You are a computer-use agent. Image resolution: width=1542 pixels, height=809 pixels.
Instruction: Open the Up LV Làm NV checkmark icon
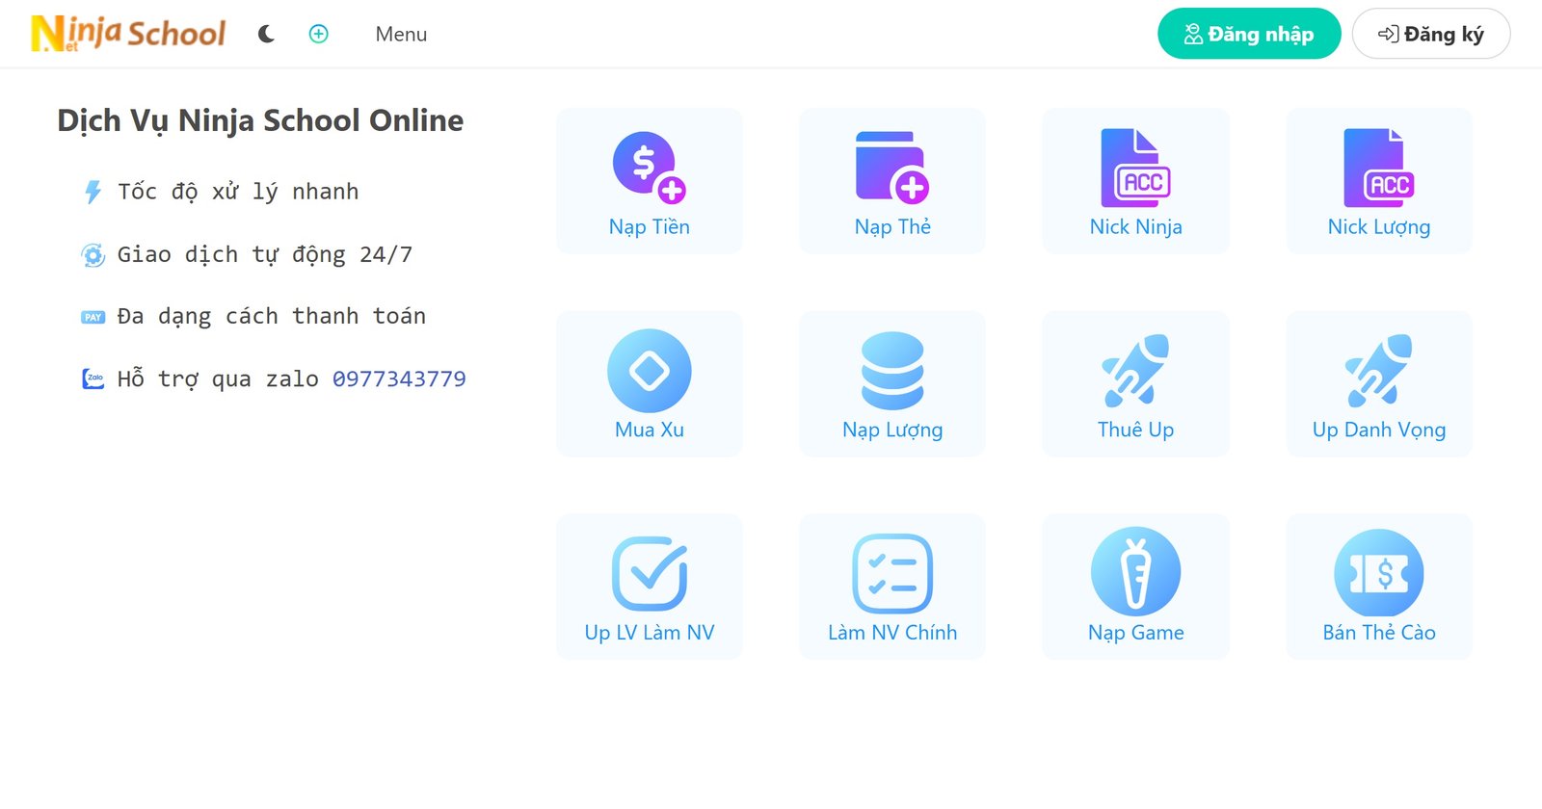650,573
